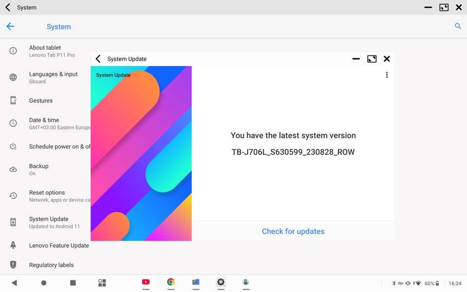467x292 pixels.
Task: Click the blue back arrow in Settings header
Action: [10, 26]
